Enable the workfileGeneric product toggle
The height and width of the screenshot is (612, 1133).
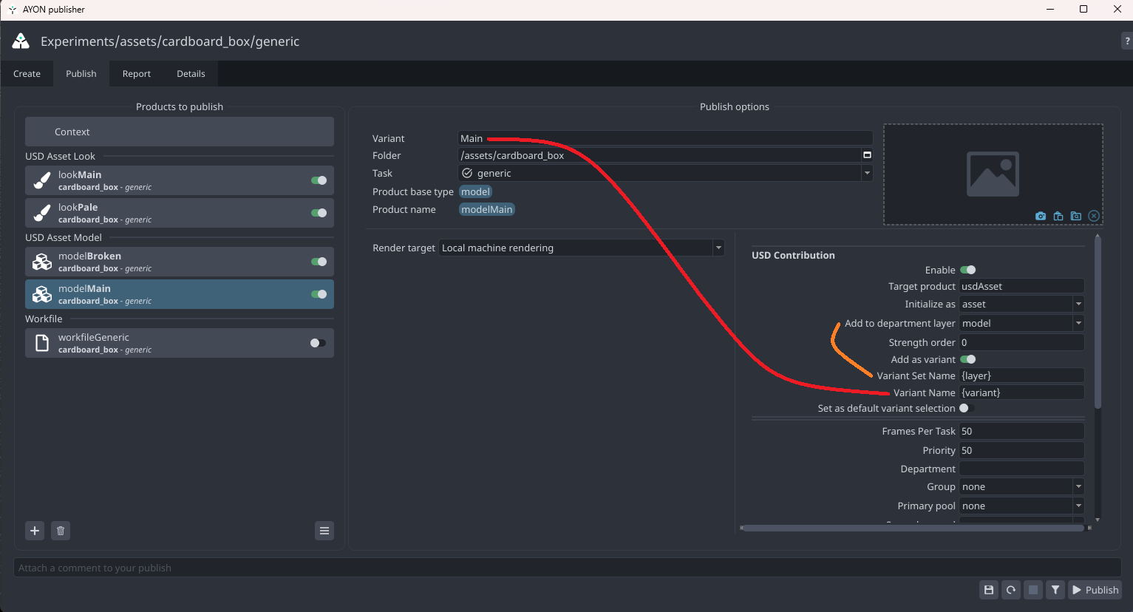(x=319, y=343)
